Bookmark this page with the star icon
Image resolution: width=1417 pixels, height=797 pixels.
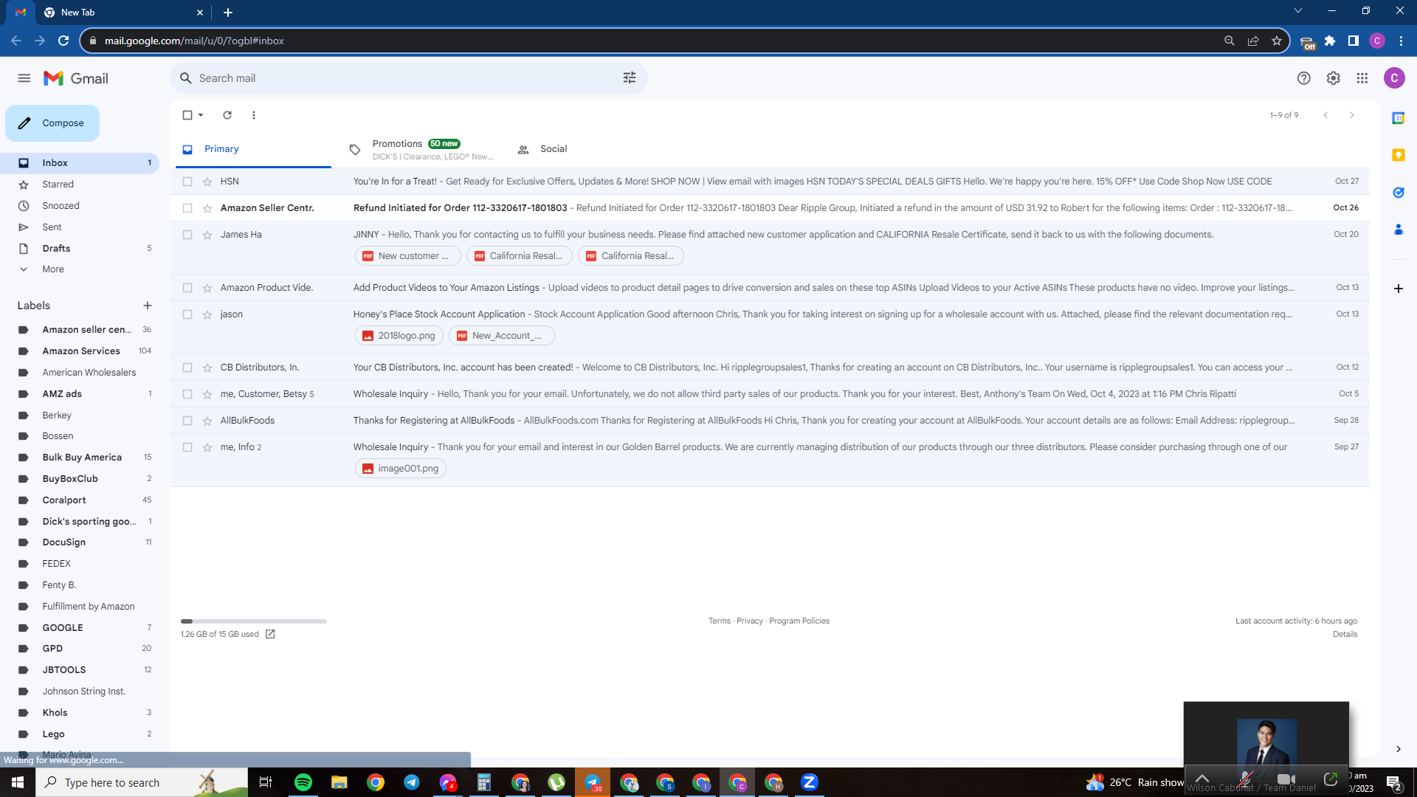coord(1277,41)
